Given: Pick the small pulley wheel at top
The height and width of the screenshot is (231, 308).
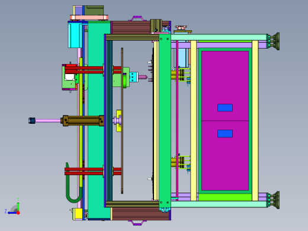Looking at the screenshot, I should [181, 27].
